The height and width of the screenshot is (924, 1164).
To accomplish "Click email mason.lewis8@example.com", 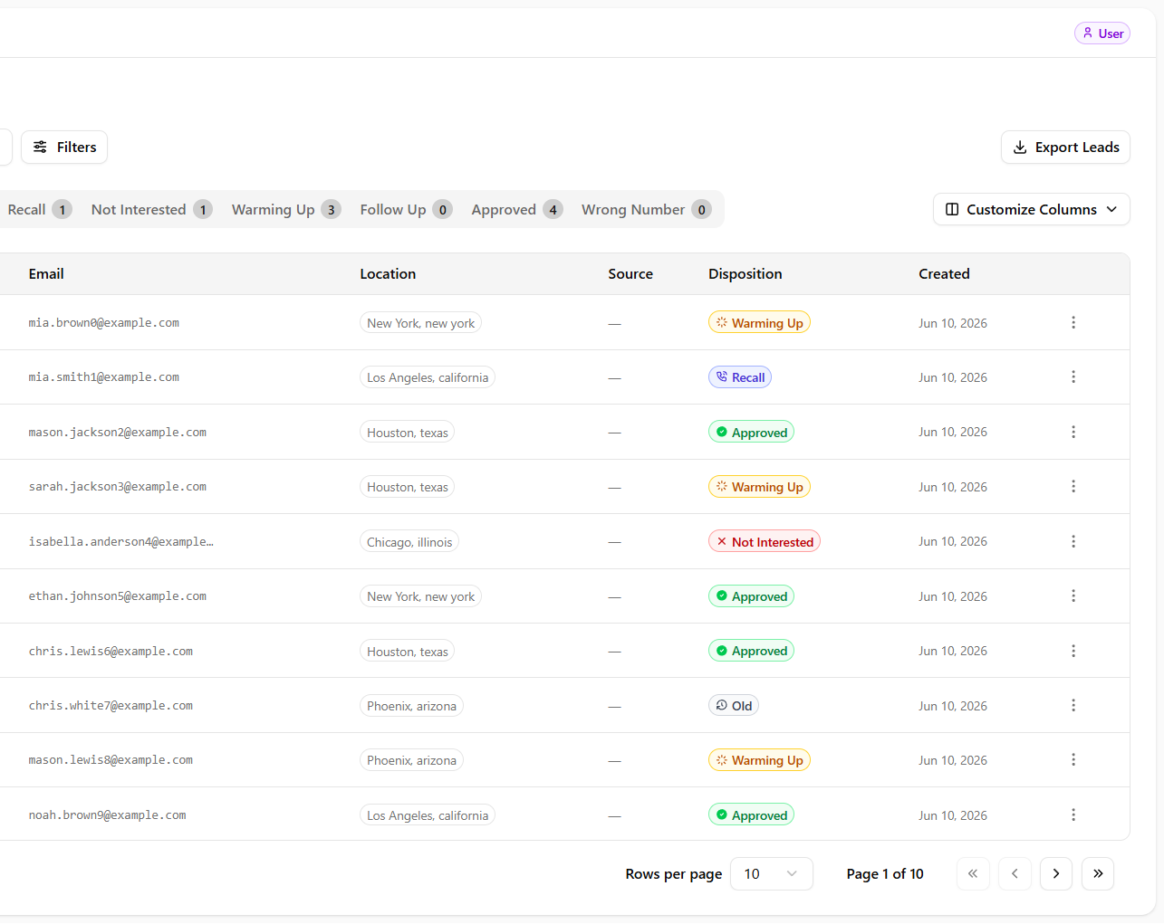I will 111,760.
